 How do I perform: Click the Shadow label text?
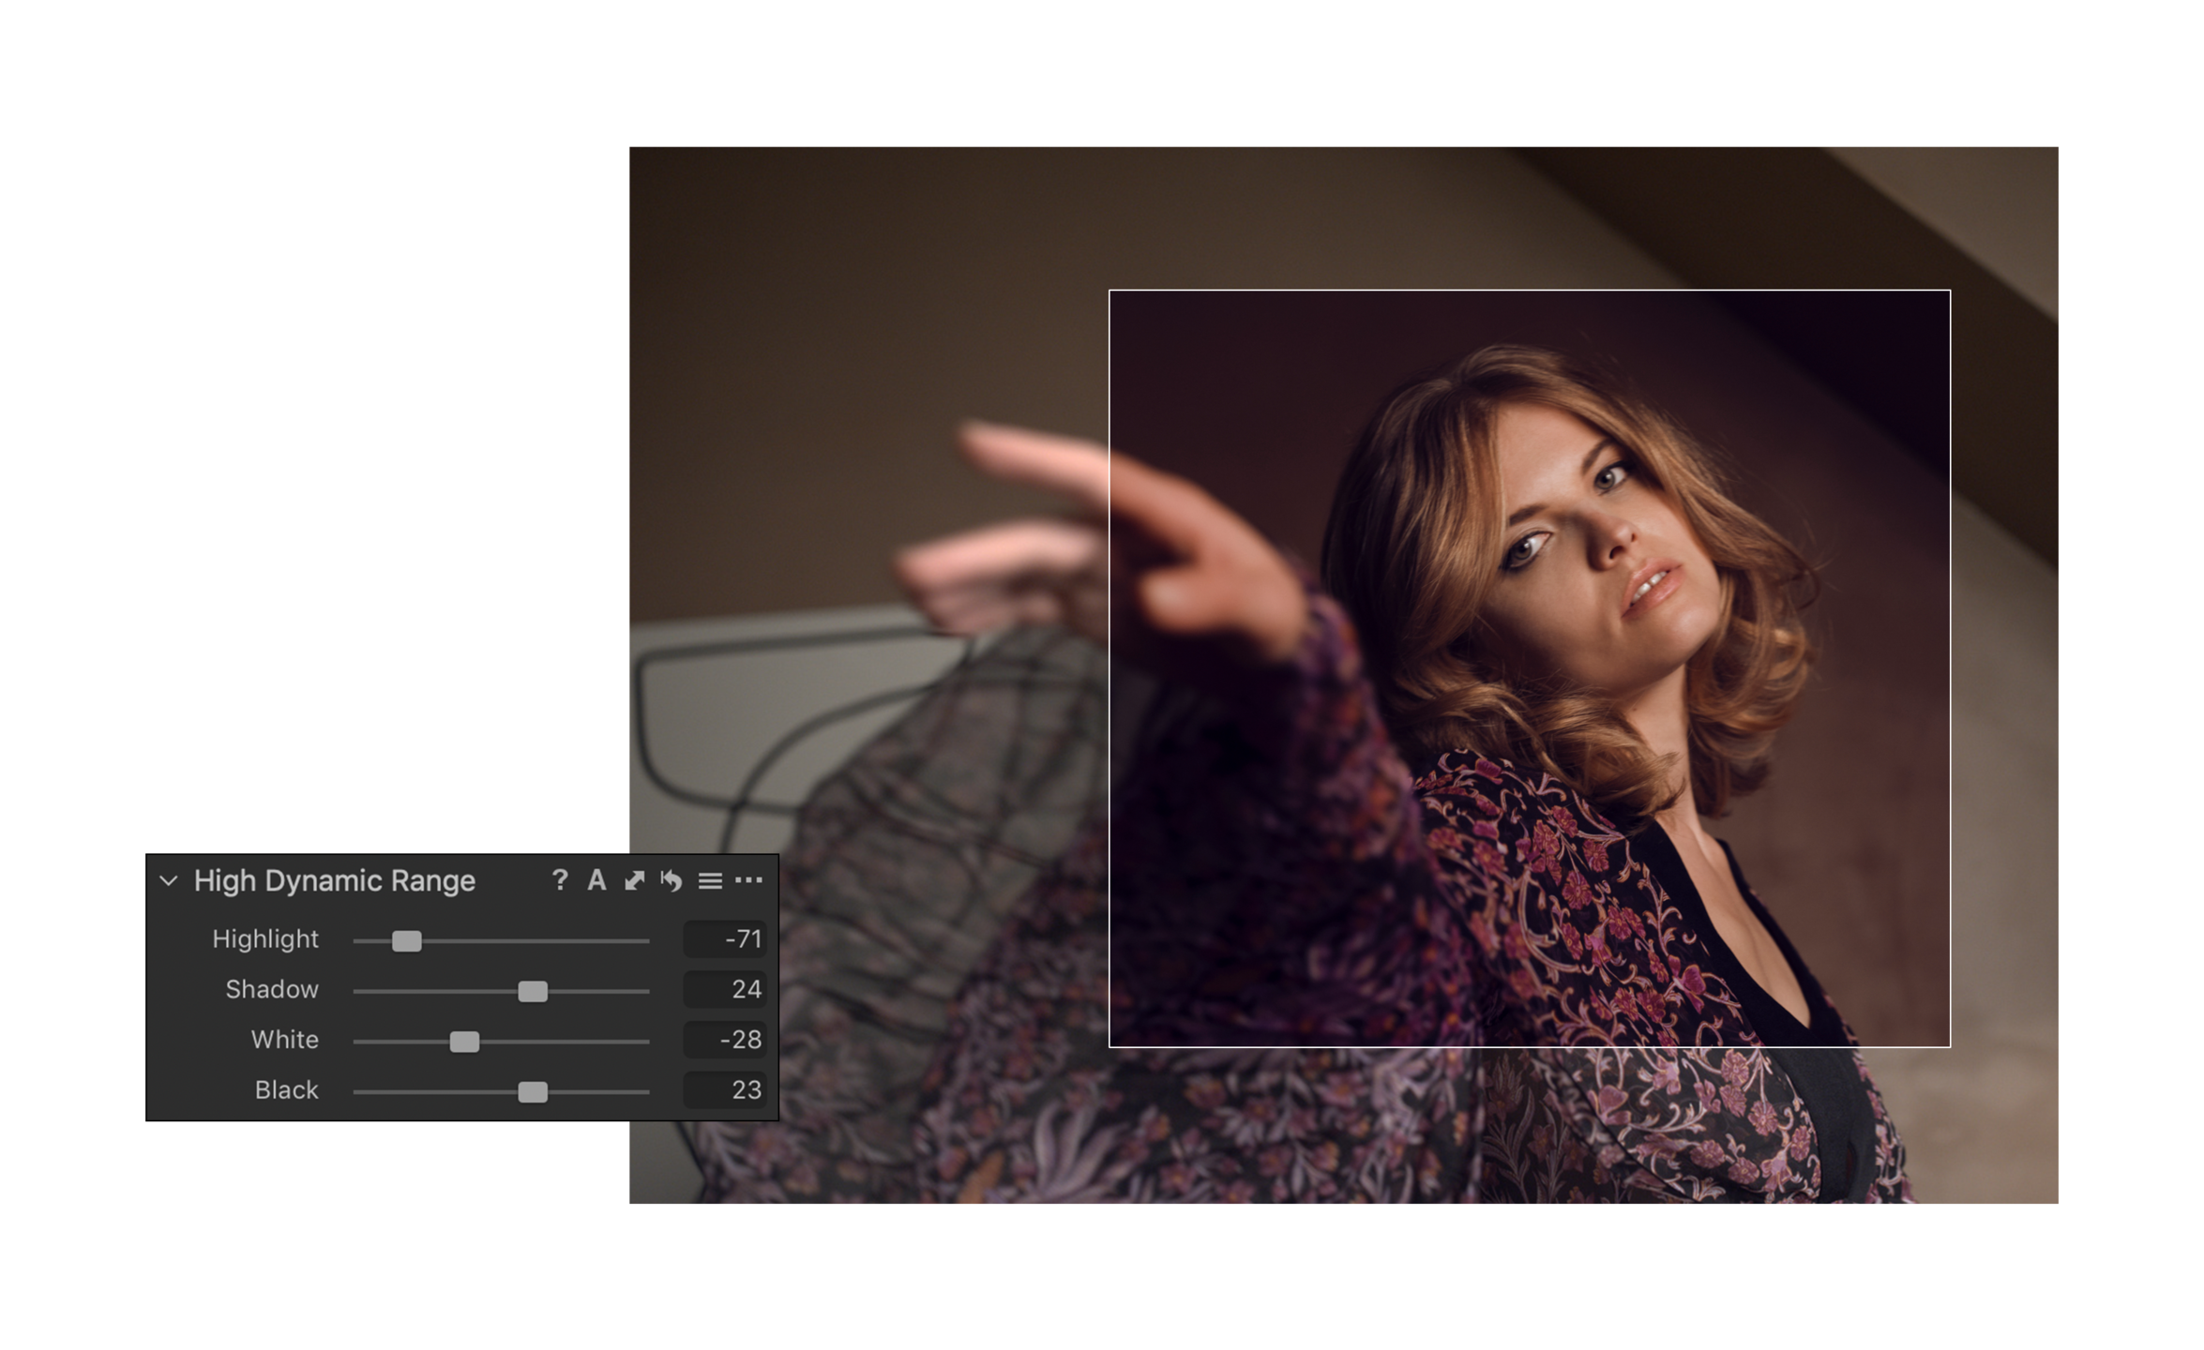point(272,990)
